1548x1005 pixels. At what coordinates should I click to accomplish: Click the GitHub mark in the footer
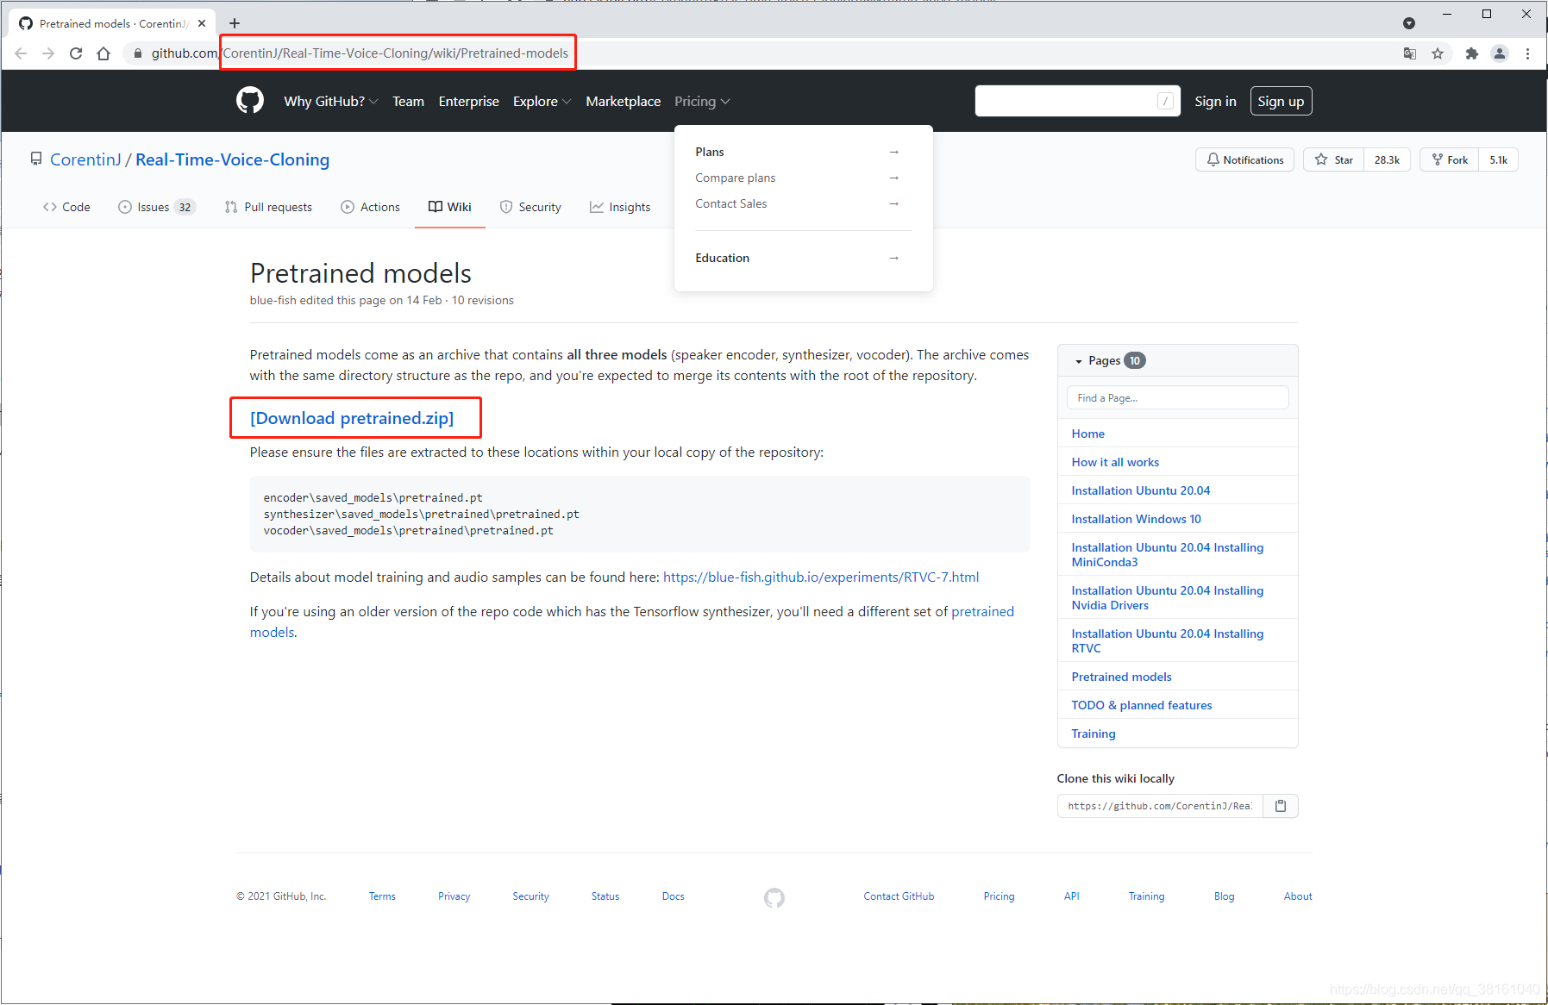pyautogui.click(x=774, y=898)
